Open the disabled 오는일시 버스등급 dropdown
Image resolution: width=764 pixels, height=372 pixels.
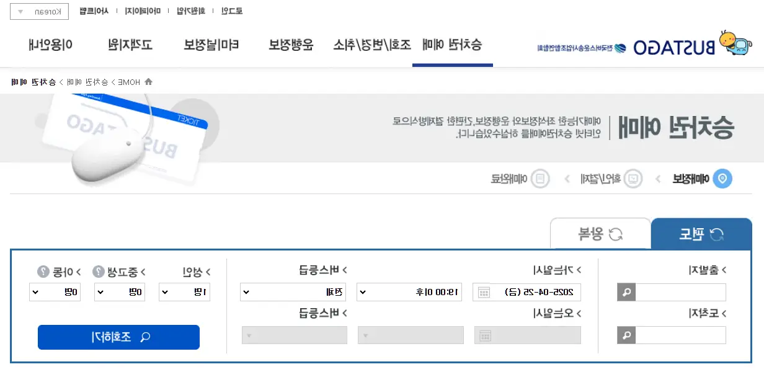(x=293, y=335)
